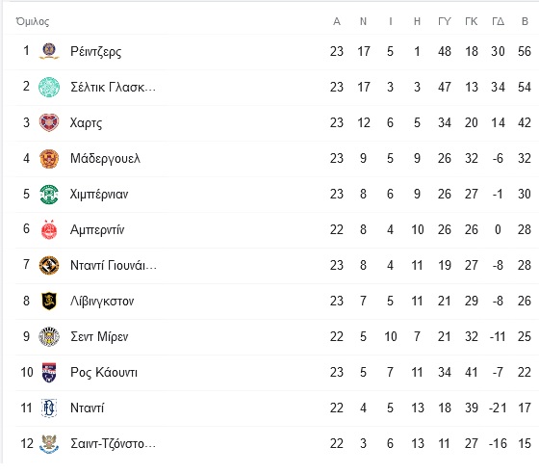Click the Celtic green crest icon

point(49,87)
